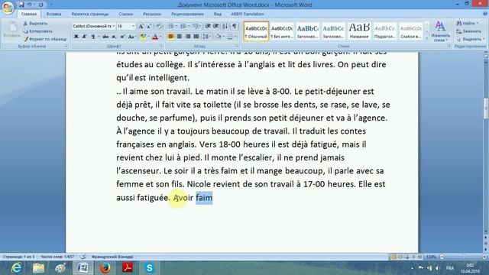
Task: Switch to Вставка tab
Action: point(53,14)
